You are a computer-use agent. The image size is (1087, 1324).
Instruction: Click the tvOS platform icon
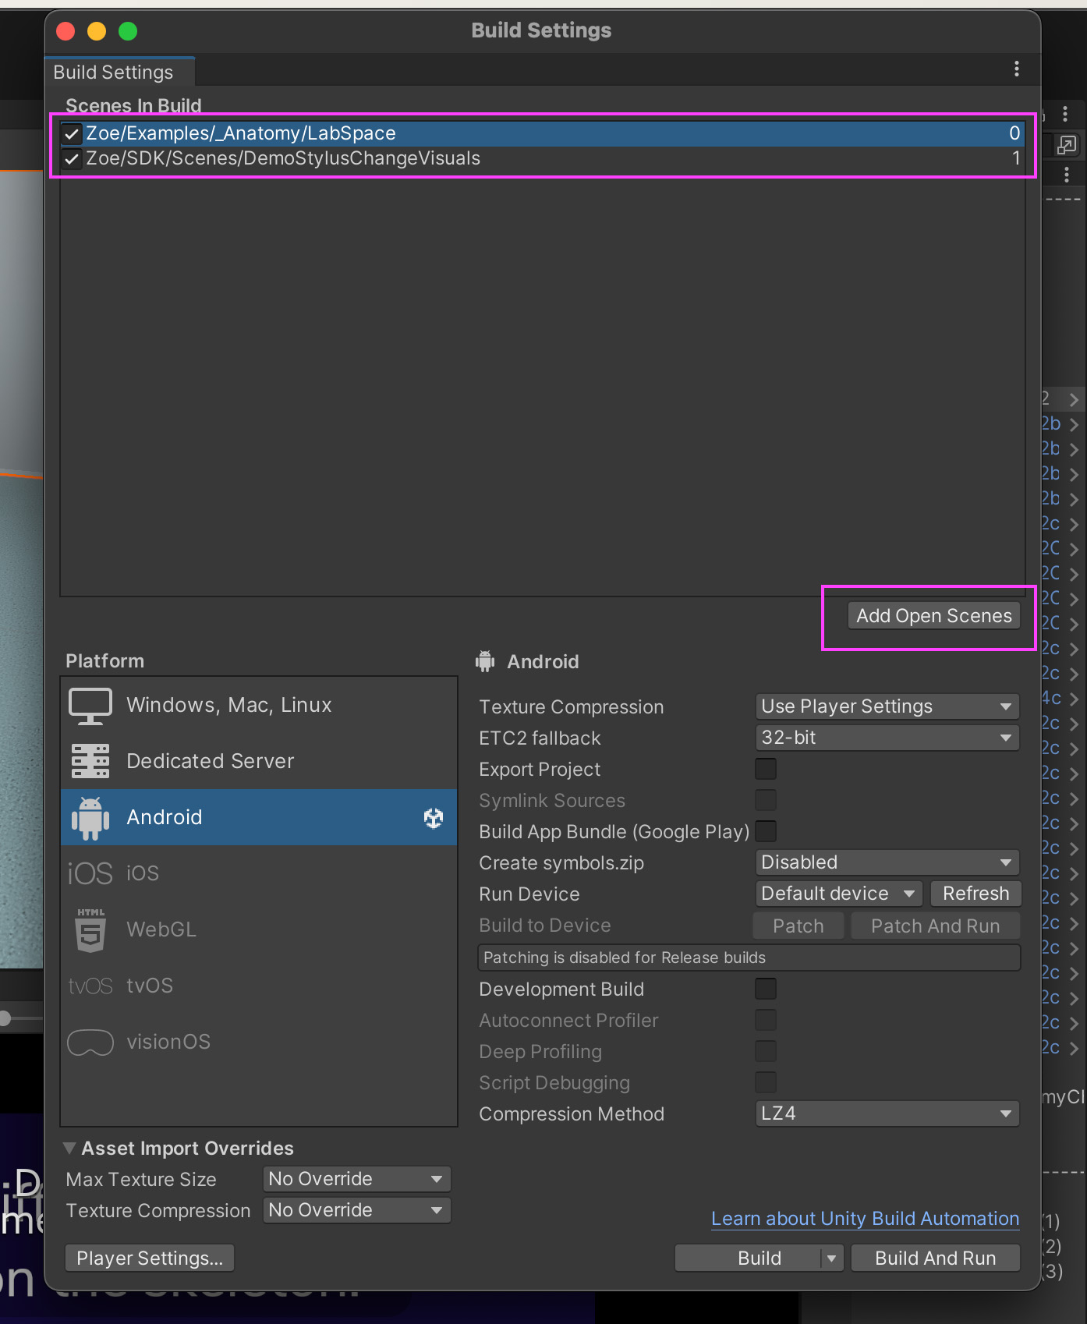(90, 986)
